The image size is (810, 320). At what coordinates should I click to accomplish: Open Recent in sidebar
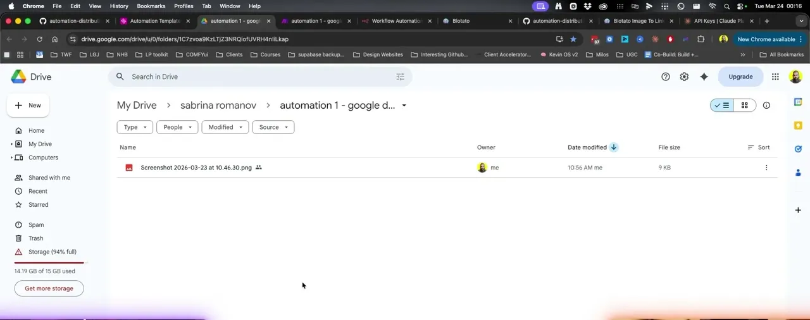32,191
